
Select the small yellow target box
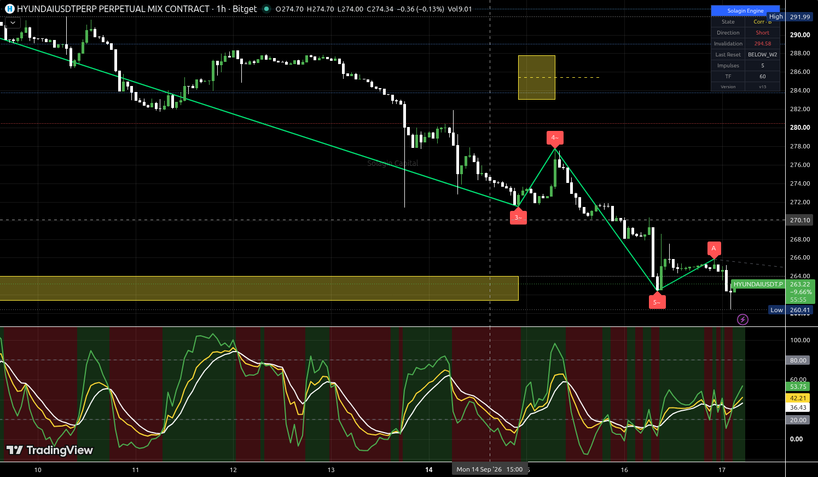537,77
